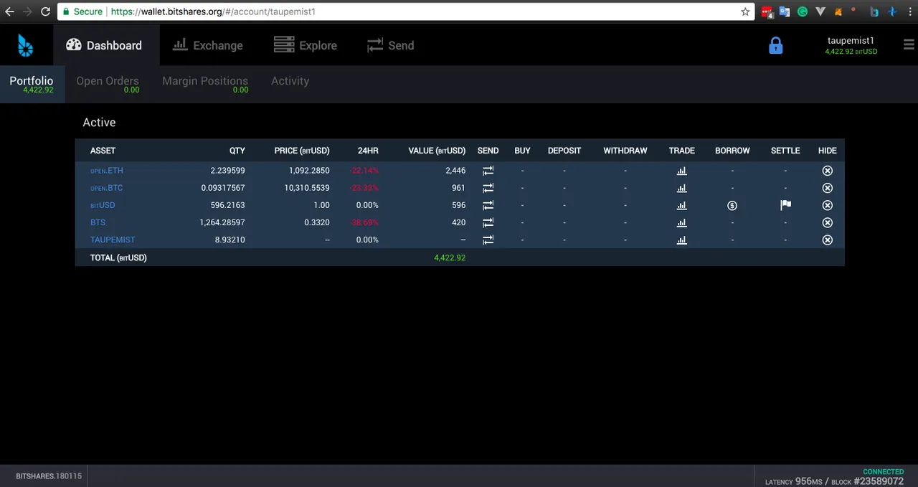
Task: Hide the OPEN.ETH asset row
Action: (x=827, y=171)
